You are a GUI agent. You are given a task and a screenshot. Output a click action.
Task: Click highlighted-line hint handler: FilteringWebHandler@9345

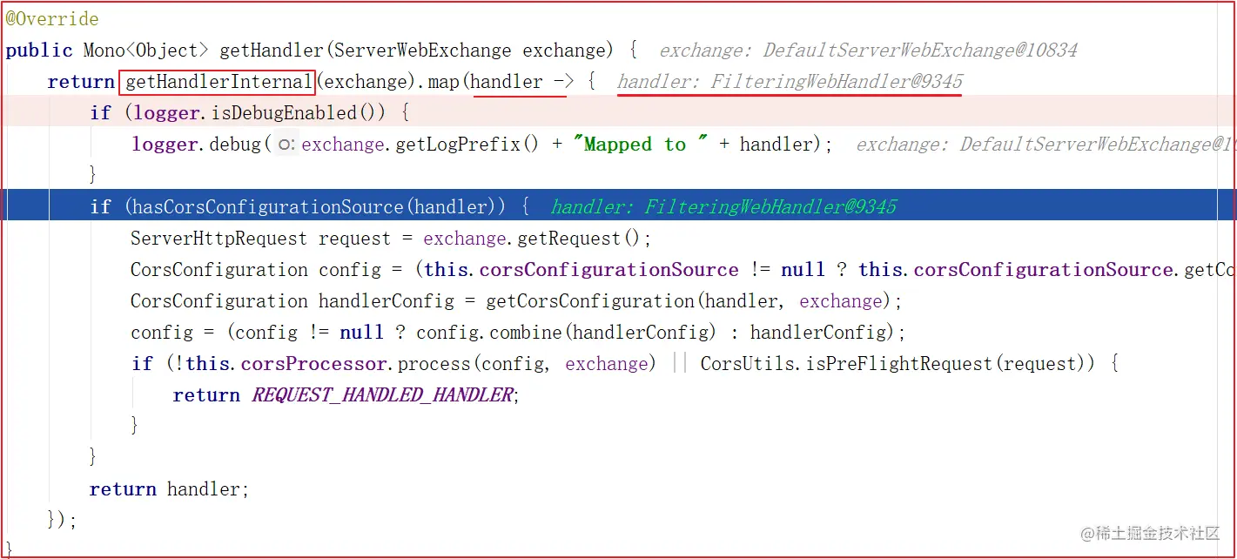pyautogui.click(x=723, y=207)
